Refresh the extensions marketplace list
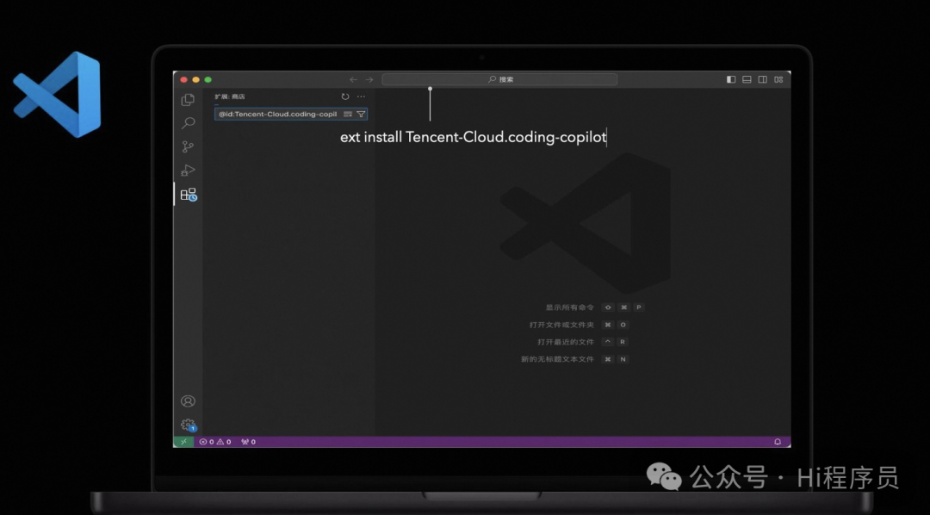Viewport: 930px width, 515px height. pyautogui.click(x=345, y=96)
